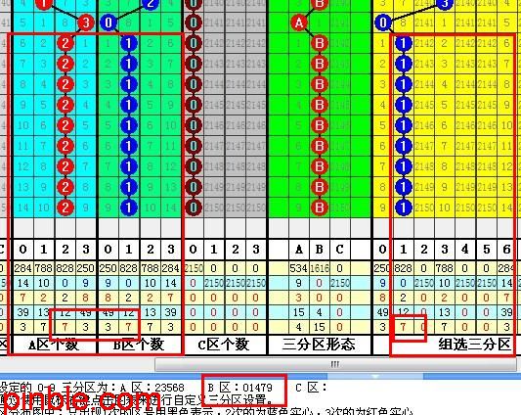Click header letter C in 三分区形态 header
Viewport: 521px width, 415px height.
pyautogui.click(x=339, y=250)
